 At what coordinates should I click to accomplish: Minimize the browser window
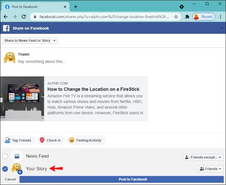click(x=194, y=4)
